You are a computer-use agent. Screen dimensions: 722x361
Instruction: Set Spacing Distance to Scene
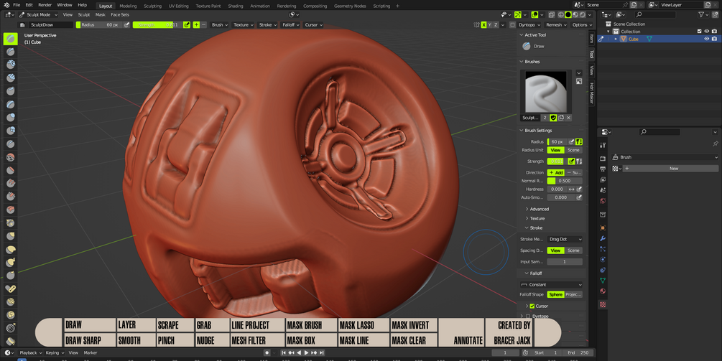573,250
